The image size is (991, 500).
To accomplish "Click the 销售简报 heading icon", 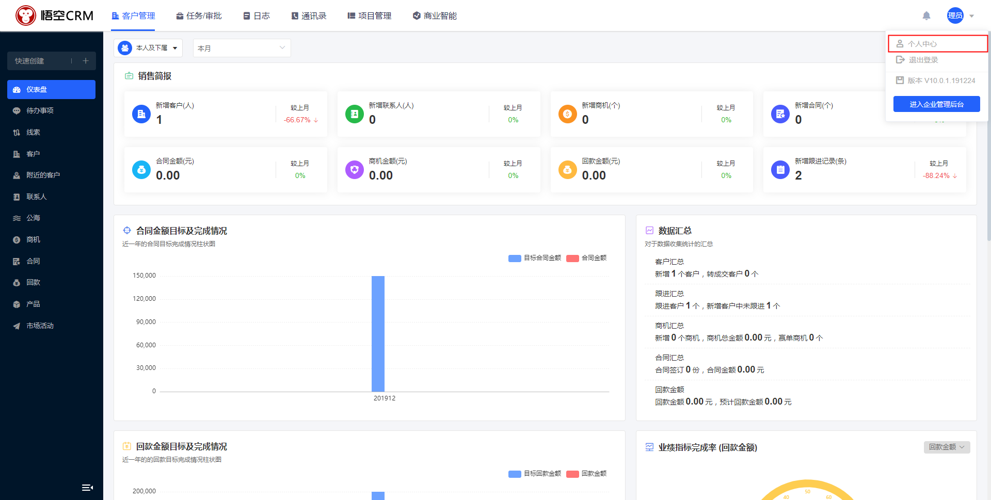I will [x=129, y=76].
